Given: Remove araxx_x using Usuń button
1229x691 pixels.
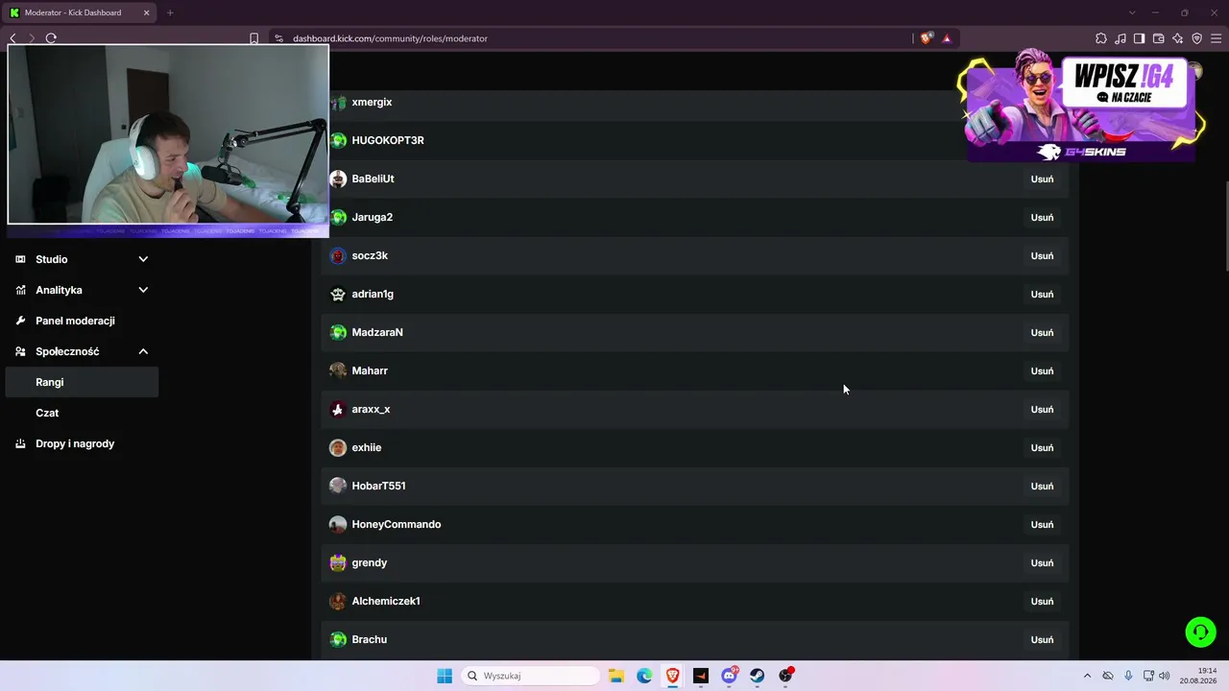Looking at the screenshot, I should coord(1042,409).
